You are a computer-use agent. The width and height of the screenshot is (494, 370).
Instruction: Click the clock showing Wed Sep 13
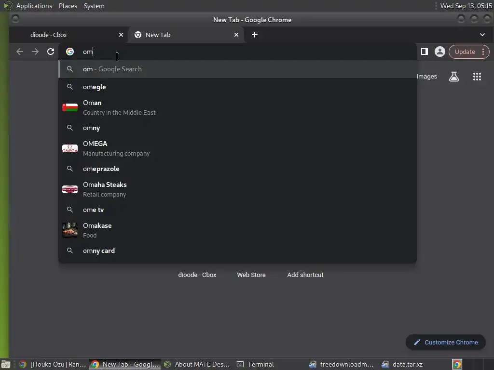point(466,6)
